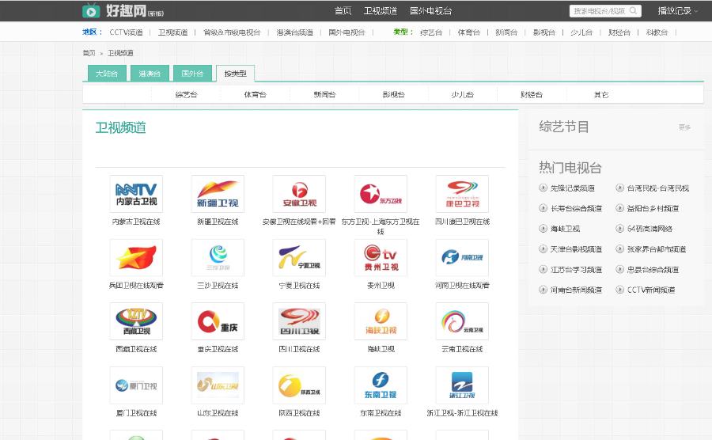Open the 重庆 channel logo
Image resolution: width=712 pixels, height=440 pixels.
218,321
